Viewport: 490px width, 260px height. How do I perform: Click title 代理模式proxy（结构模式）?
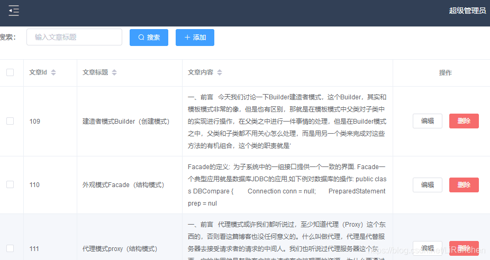(x=120, y=249)
